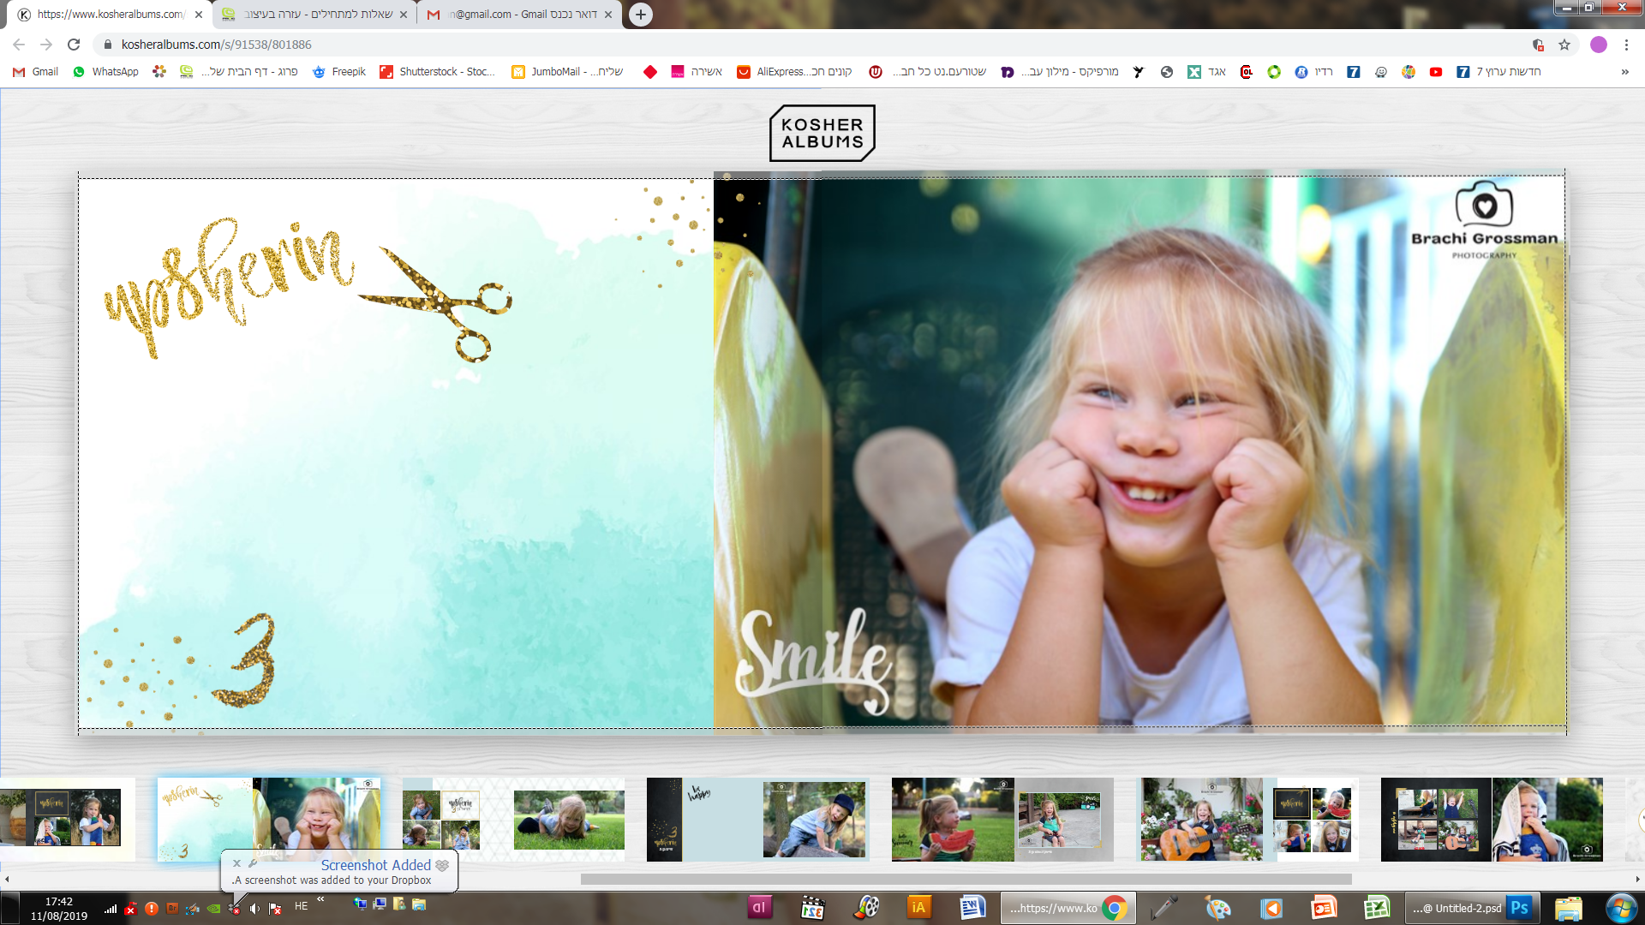Reload the page

[x=74, y=45]
